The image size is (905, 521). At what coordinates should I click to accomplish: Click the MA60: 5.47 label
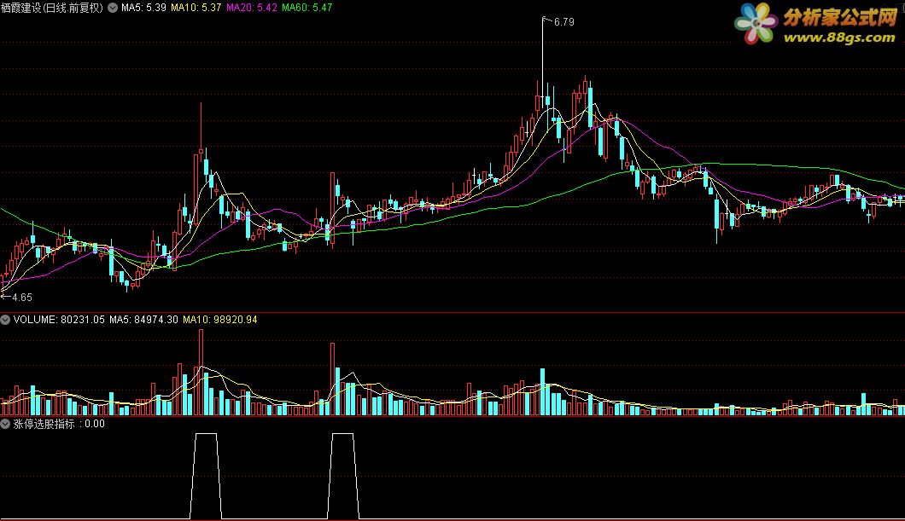(307, 8)
